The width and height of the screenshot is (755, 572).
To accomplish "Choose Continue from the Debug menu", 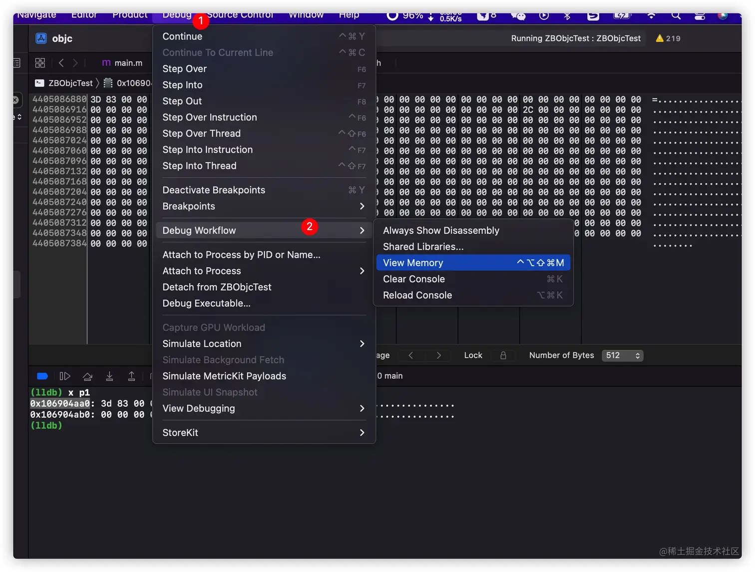I will pyautogui.click(x=264, y=36).
